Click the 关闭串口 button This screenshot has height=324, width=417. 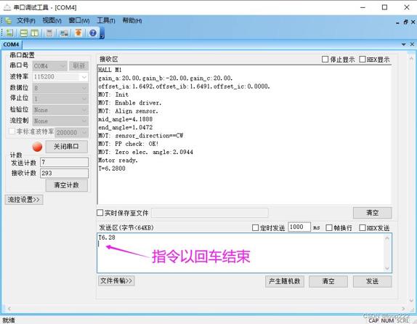tap(67, 147)
